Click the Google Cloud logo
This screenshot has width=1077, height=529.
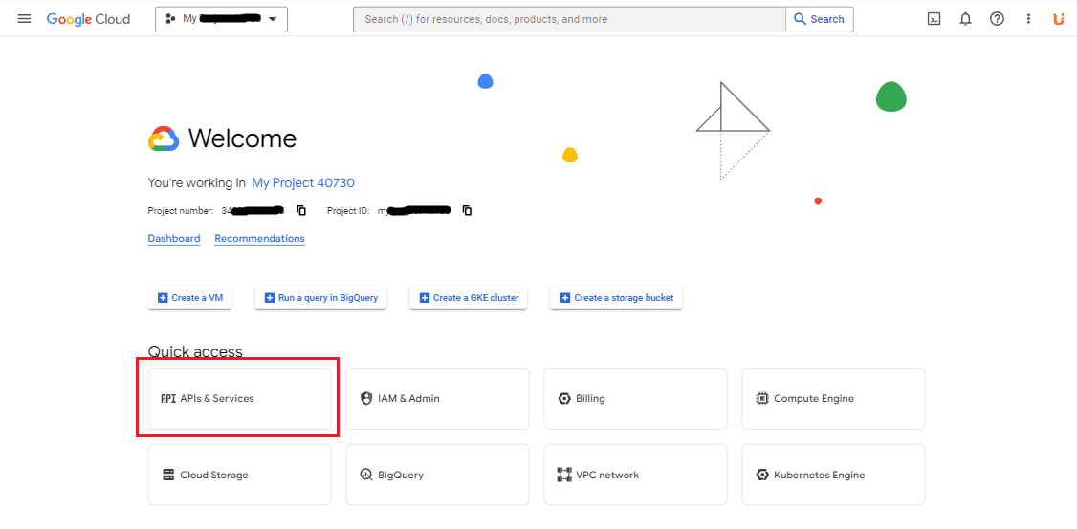click(88, 19)
